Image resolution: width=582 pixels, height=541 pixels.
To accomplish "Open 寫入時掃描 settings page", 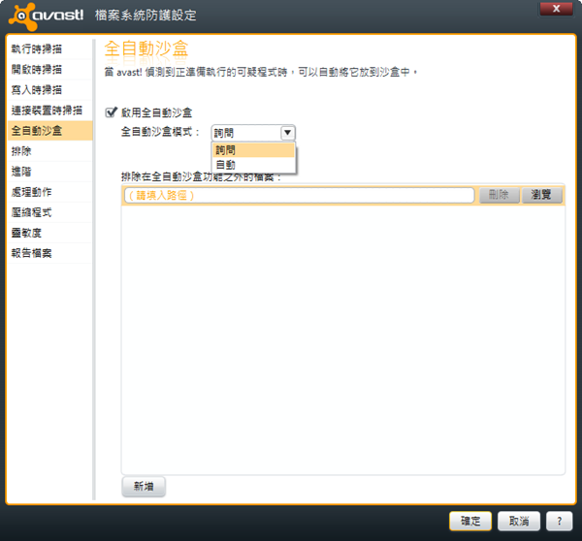I will (49, 90).
